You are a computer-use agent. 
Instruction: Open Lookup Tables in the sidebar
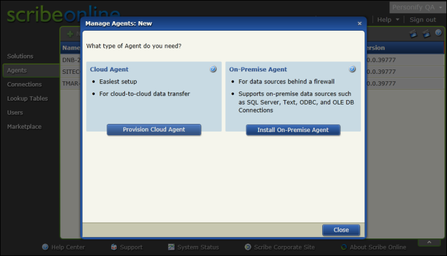[28, 98]
